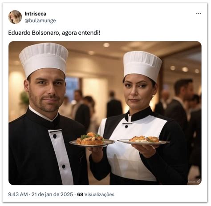The height and width of the screenshot is (206, 211).
Task: Open the attached tweet photo
Action: coord(105,113)
